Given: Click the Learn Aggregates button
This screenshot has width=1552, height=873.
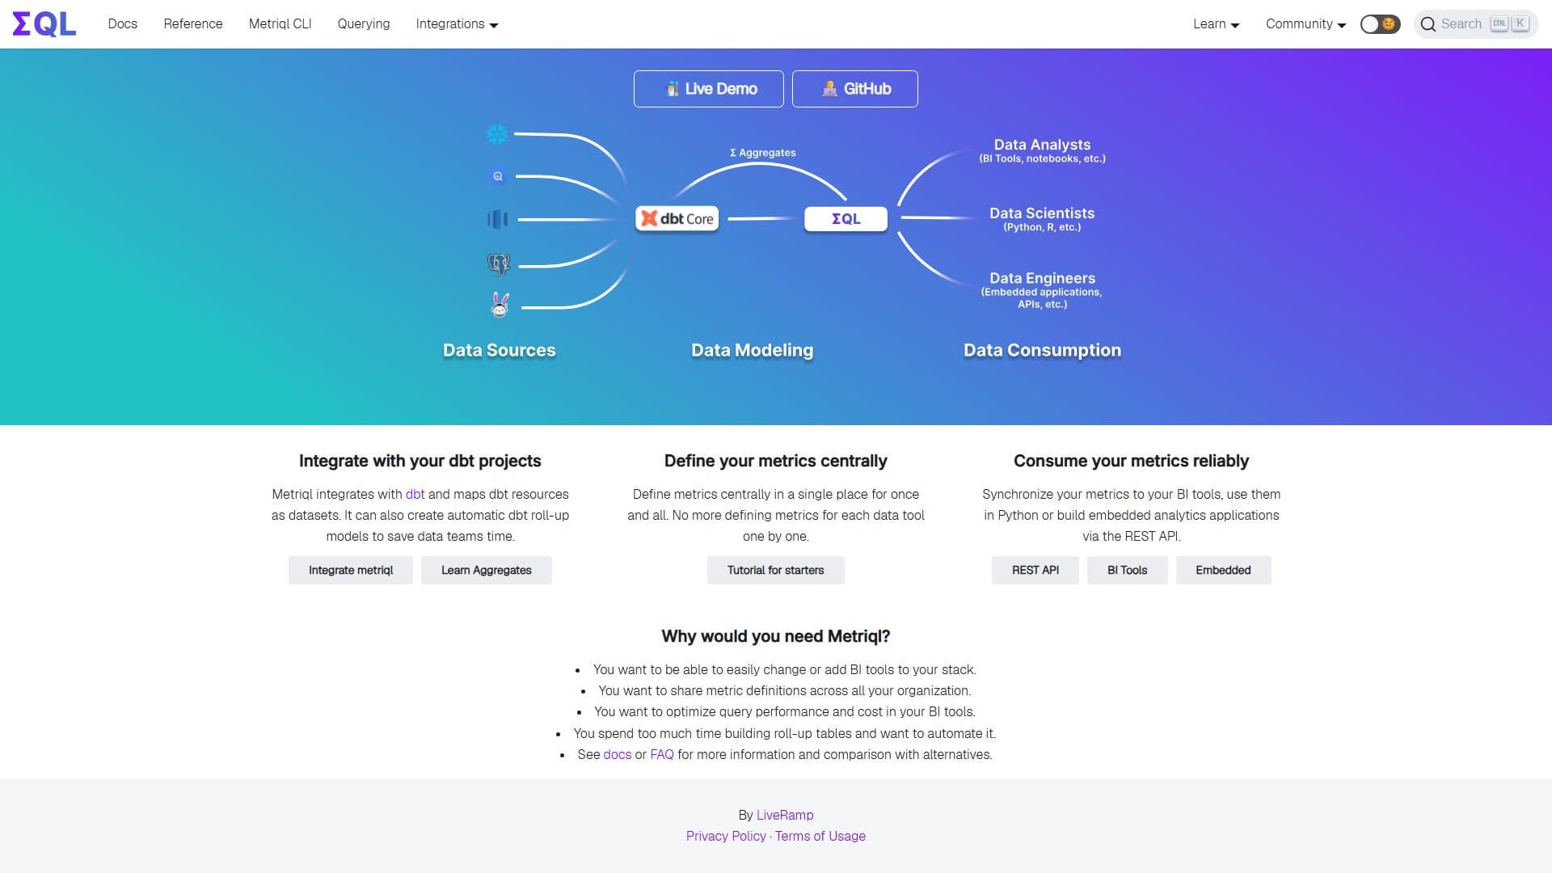Looking at the screenshot, I should (x=487, y=570).
